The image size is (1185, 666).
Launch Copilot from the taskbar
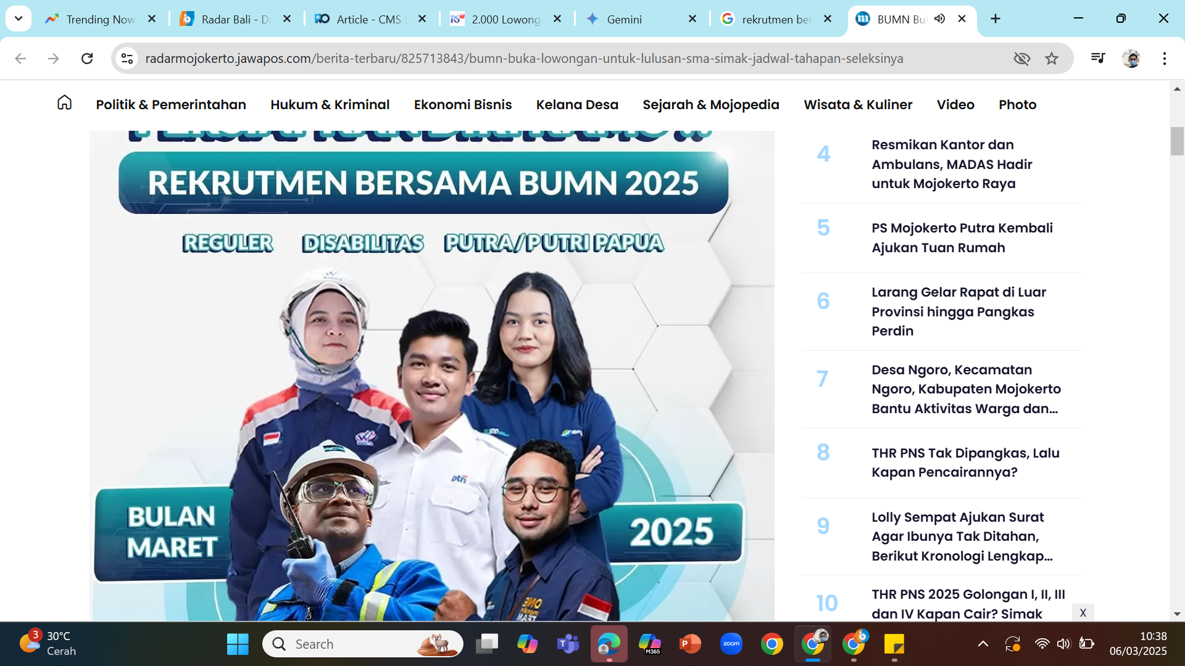[528, 644]
